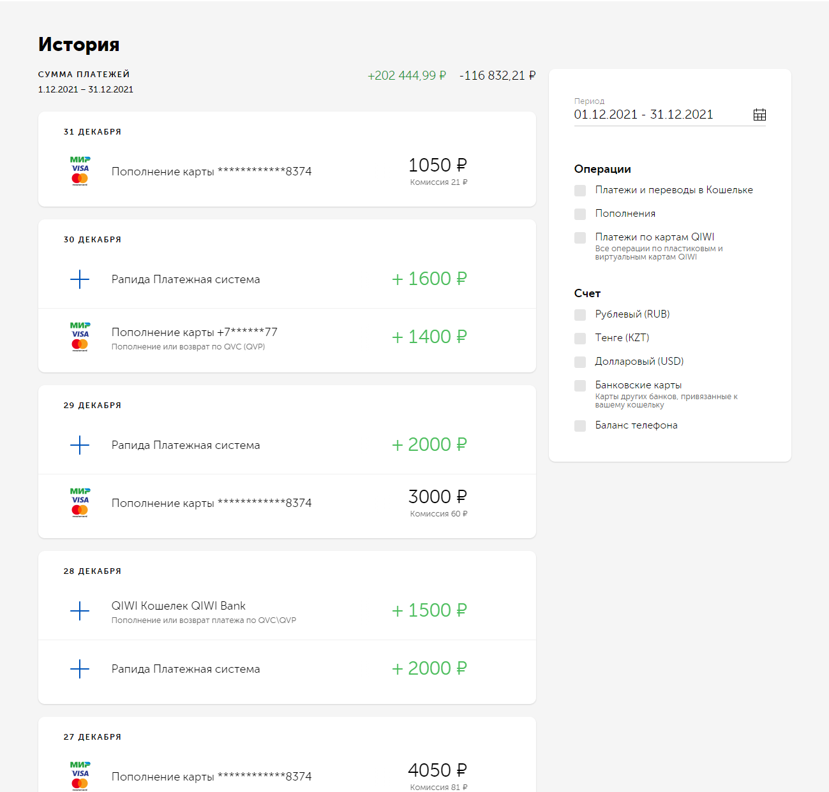Enable the Баланс телефона filter

580,426
